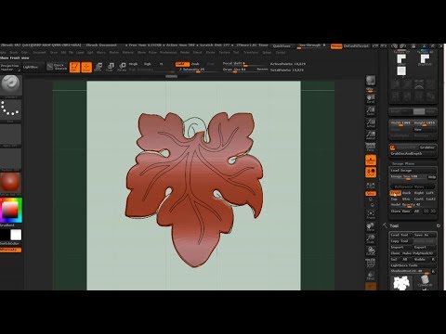The image size is (446, 334).
Task: Click Make PolyMesh3D button
Action: click(x=419, y=253)
